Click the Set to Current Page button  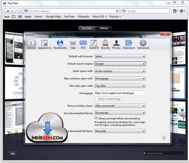tap(109, 99)
